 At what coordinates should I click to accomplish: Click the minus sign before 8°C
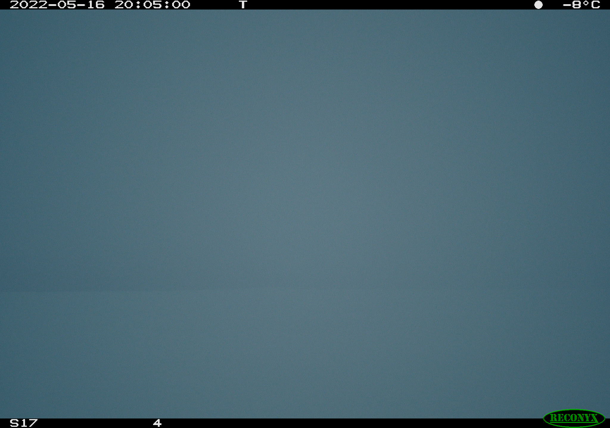(x=567, y=5)
